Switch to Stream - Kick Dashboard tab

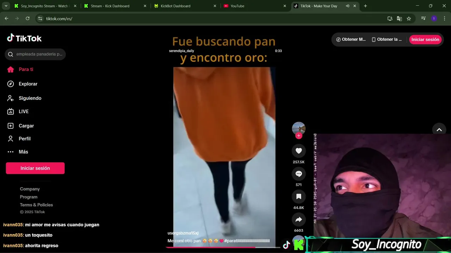(x=110, y=6)
